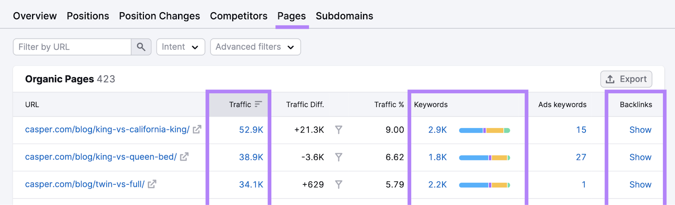Show backlinks for king-vs-california-king row
Viewport: 675px width, 205px height.
pos(640,130)
